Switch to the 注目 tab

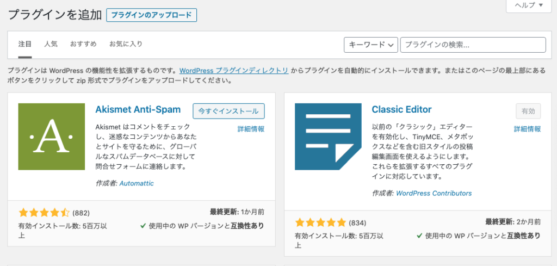25,44
